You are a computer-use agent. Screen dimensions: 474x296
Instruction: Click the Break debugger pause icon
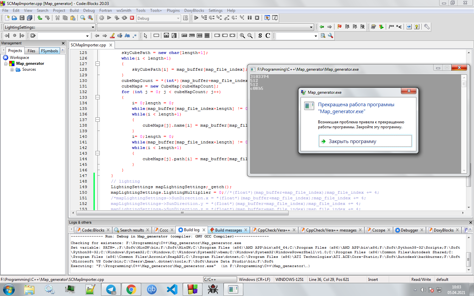click(x=250, y=18)
